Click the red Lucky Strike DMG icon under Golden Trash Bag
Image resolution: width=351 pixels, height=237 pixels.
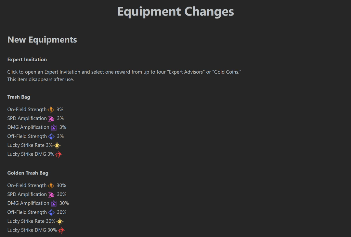(x=61, y=231)
